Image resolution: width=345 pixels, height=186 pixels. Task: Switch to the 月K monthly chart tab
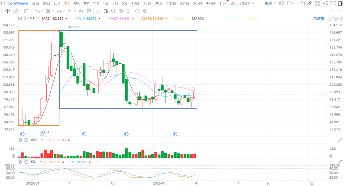[x=76, y=3]
